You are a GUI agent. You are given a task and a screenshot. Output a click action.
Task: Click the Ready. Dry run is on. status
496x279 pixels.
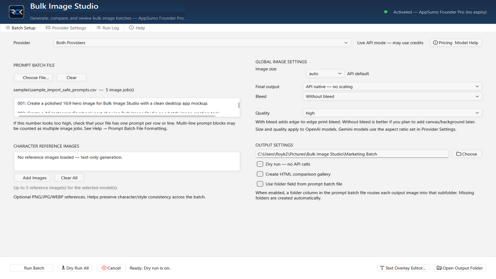pyautogui.click(x=150, y=268)
